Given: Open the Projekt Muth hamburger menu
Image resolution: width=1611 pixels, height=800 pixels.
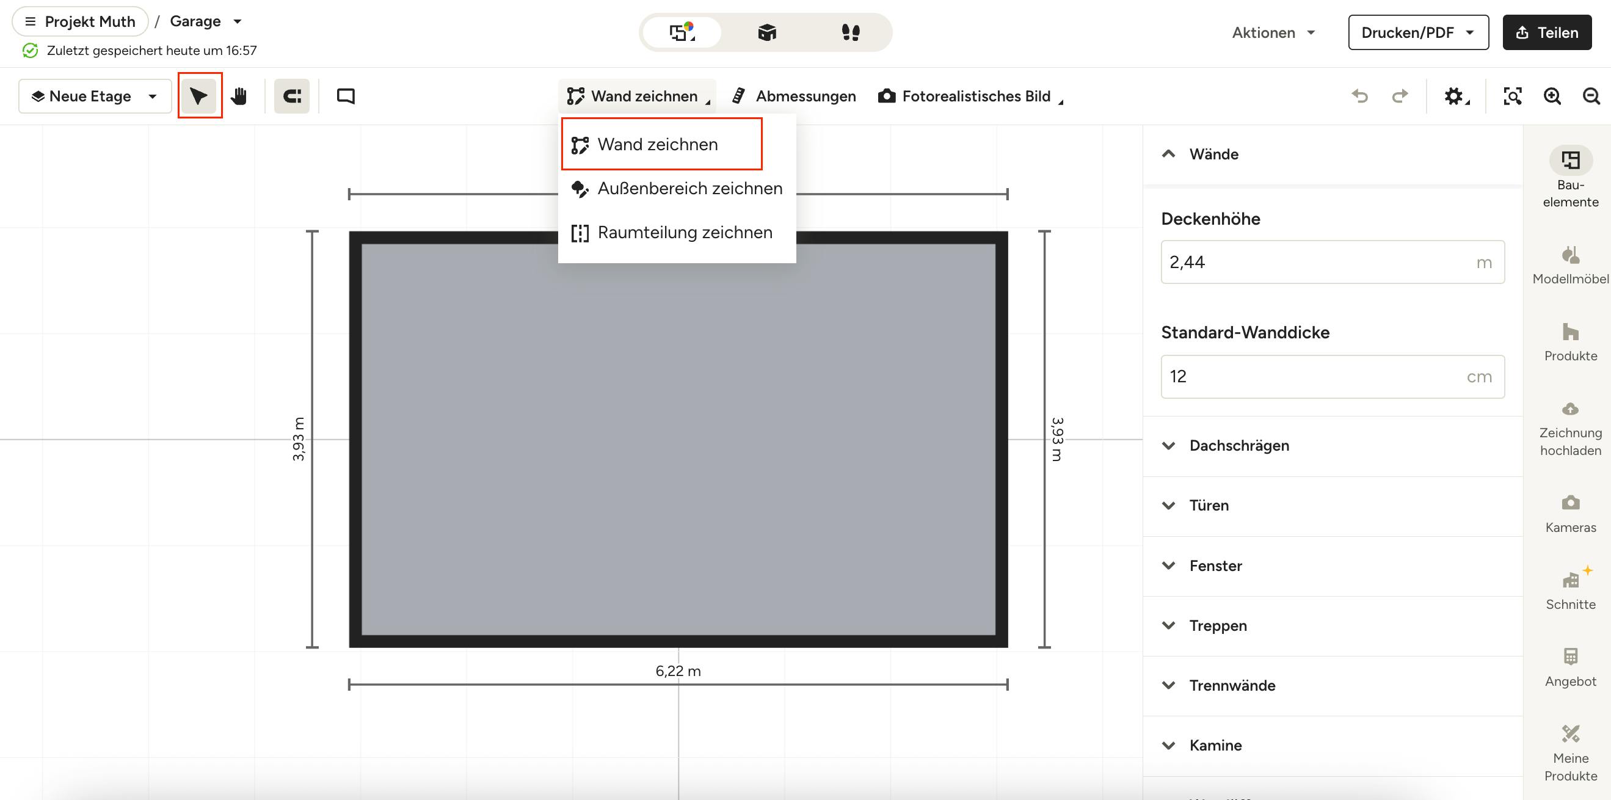Looking at the screenshot, I should click(x=80, y=21).
